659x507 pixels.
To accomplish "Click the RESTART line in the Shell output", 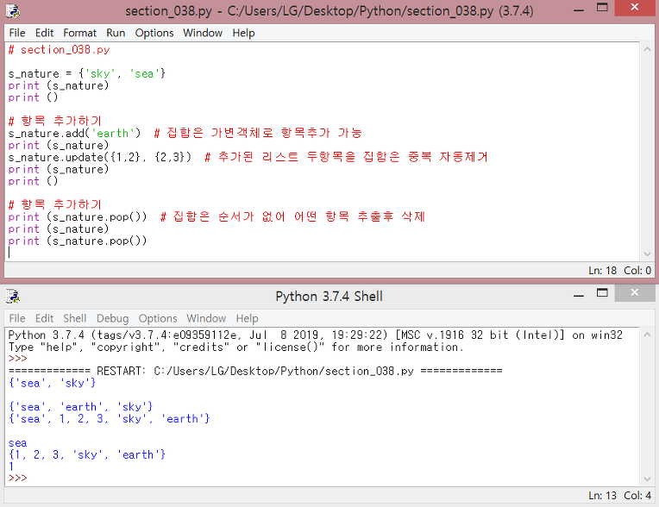I will [x=255, y=371].
